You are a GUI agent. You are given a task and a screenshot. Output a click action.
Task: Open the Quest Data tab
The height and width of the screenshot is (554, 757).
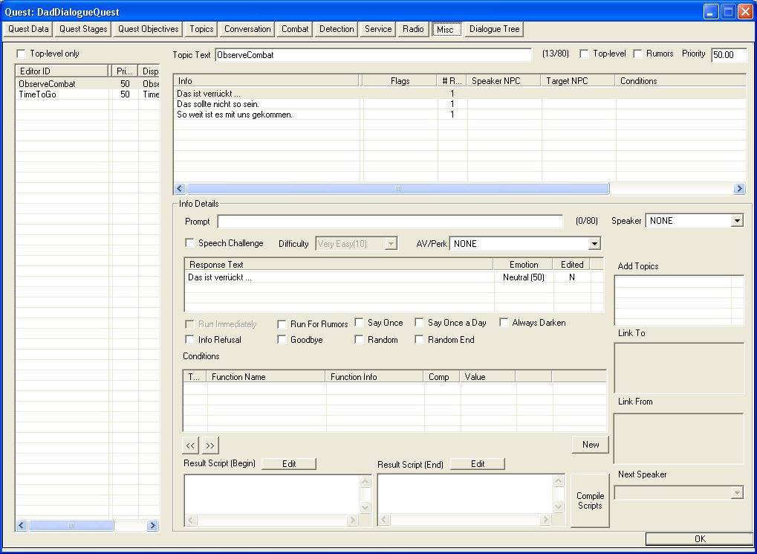28,29
